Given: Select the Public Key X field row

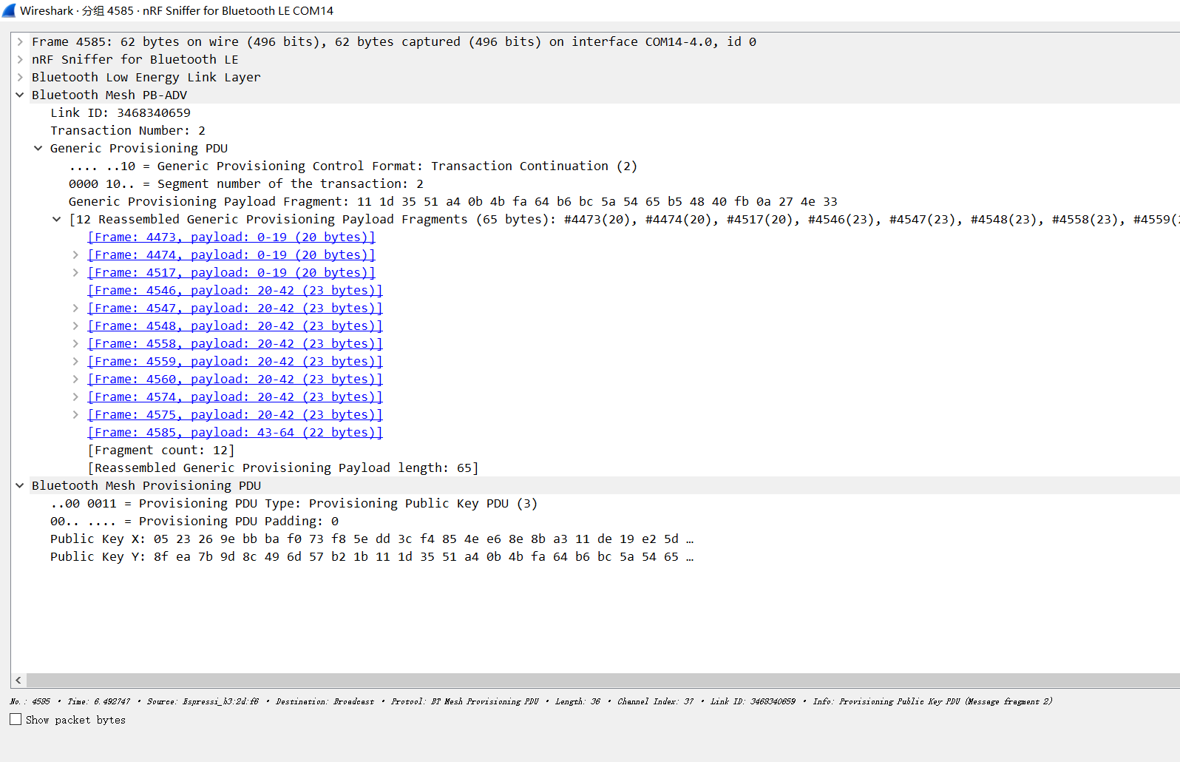Looking at the screenshot, I should point(370,539).
